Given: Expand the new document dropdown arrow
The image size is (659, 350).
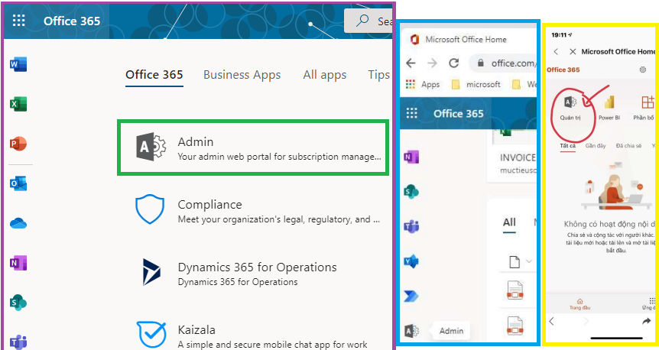Looking at the screenshot, I should [x=529, y=261].
